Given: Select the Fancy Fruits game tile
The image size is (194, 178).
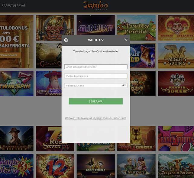Looking at the screenshot, I should pos(176,138).
